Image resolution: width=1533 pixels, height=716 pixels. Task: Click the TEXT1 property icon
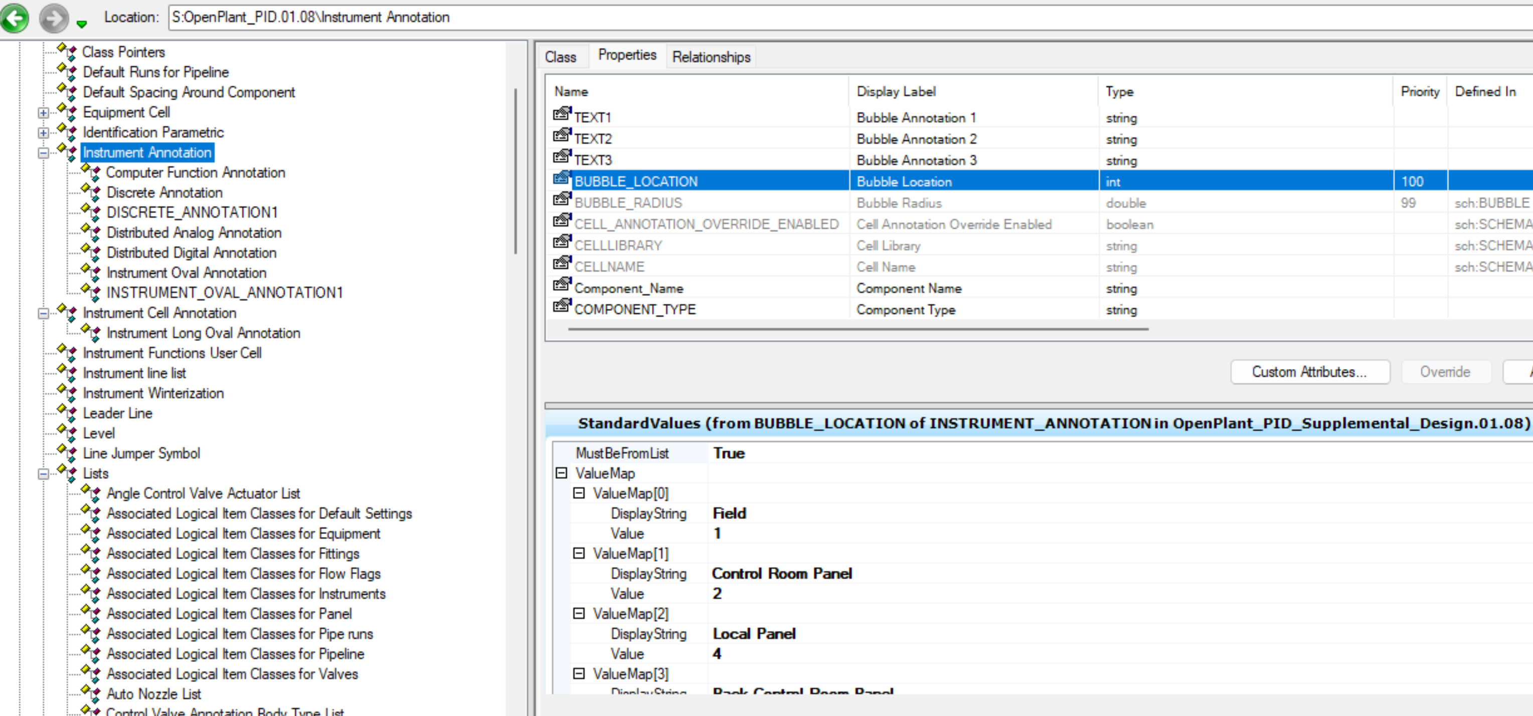(562, 114)
